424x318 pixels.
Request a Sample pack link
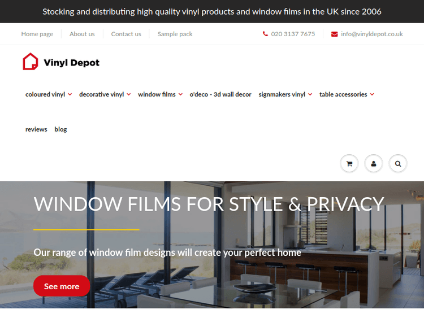[175, 34]
